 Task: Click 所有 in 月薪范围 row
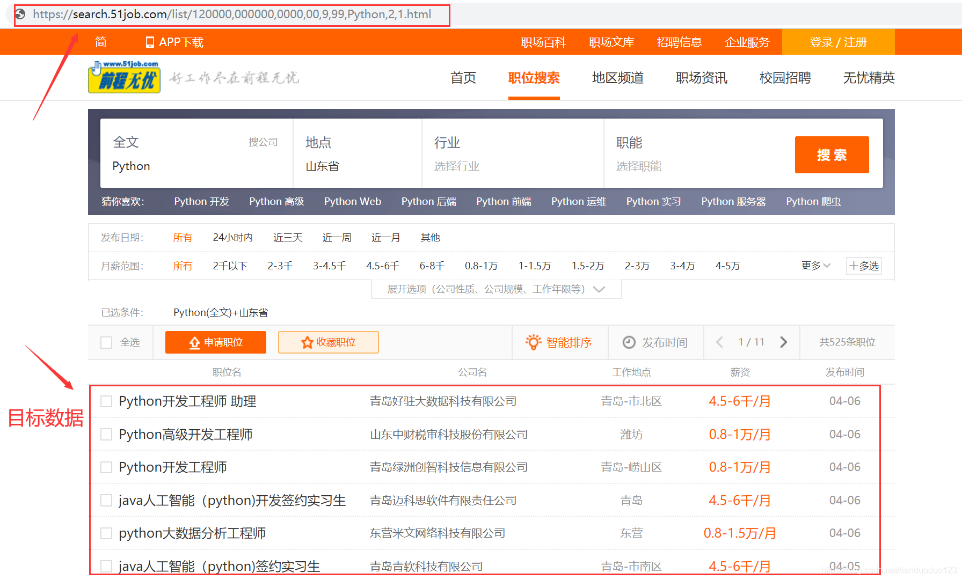[x=183, y=266]
